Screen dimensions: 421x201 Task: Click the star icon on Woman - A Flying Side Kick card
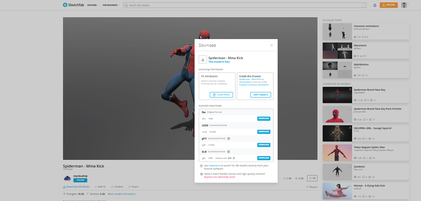(370, 196)
